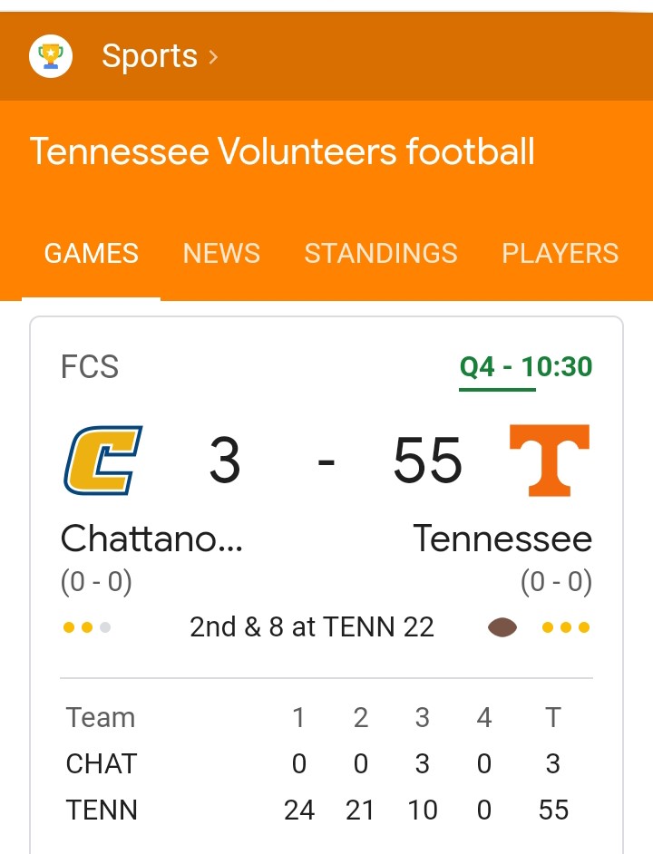Open the Sports breadcrumb link
The image size is (653, 854).
(149, 56)
